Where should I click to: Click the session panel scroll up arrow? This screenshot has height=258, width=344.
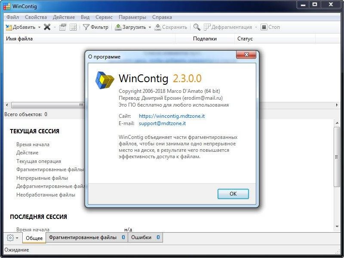[337, 123]
